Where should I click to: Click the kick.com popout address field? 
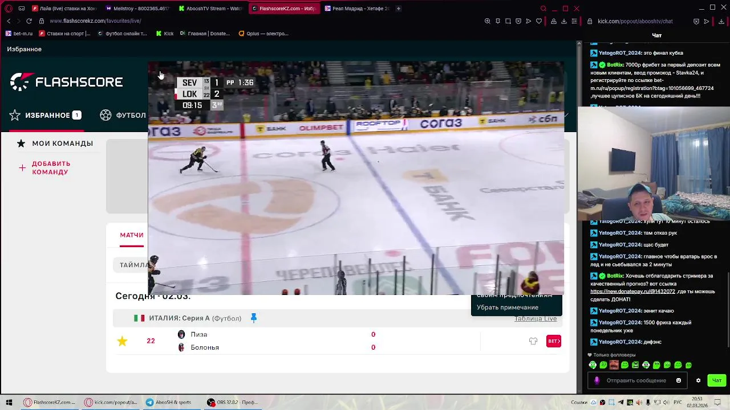click(635, 21)
